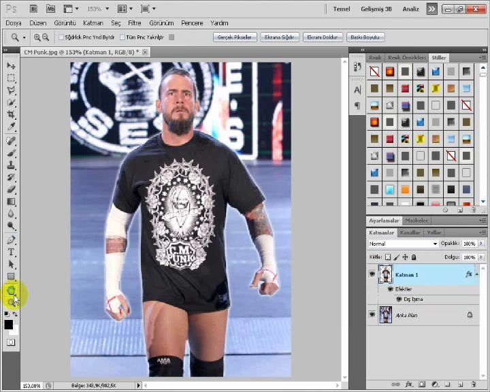Toggle lock all padlock icon
The image size is (490, 392).
[x=414, y=257]
